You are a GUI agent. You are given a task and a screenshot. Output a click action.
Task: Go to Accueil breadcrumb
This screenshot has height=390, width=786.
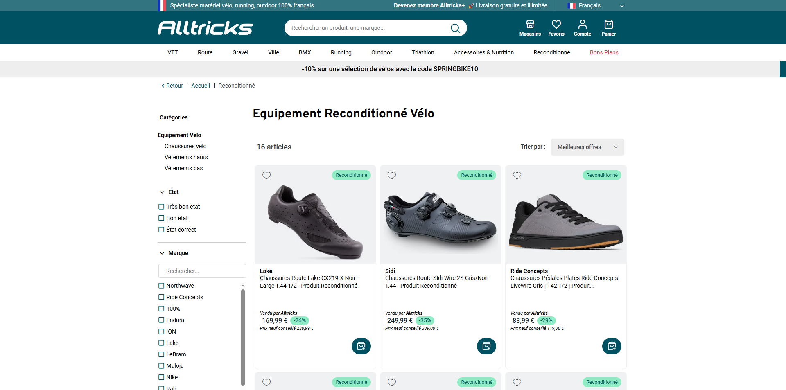click(x=201, y=86)
